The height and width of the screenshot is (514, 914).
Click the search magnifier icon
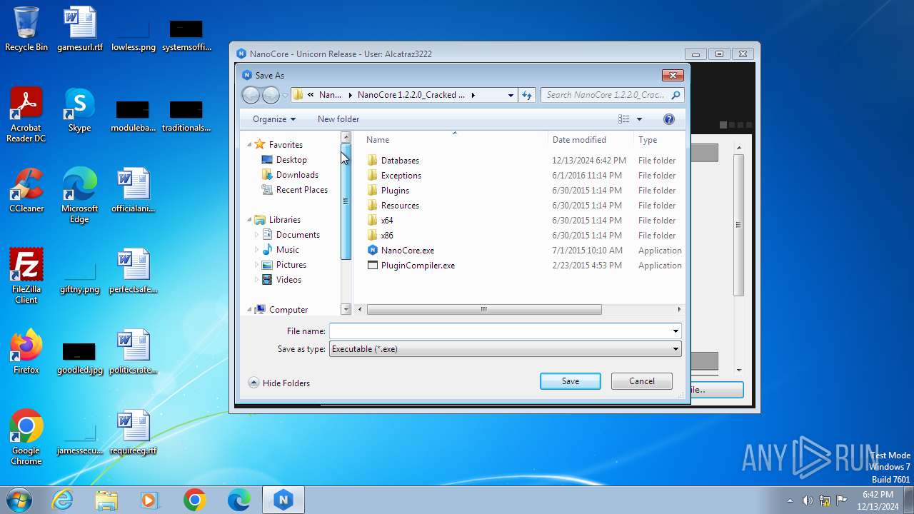pyautogui.click(x=676, y=95)
